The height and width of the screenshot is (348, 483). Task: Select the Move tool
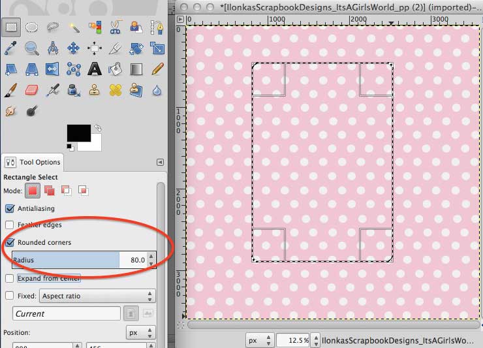(73, 48)
